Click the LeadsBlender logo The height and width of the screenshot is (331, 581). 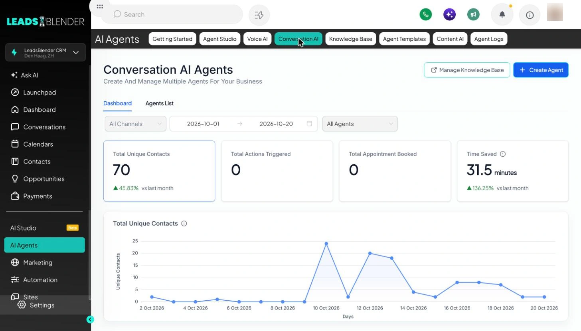point(45,21)
